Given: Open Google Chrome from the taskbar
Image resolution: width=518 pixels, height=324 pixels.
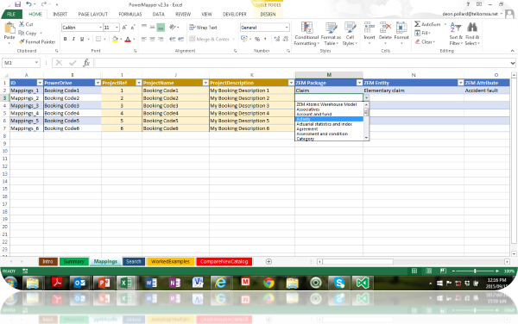Looking at the screenshot, I should coord(268,283).
